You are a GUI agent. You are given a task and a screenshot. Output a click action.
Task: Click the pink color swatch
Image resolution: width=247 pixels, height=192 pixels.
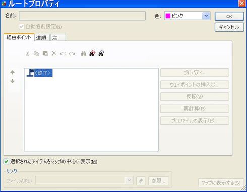(x=168, y=16)
